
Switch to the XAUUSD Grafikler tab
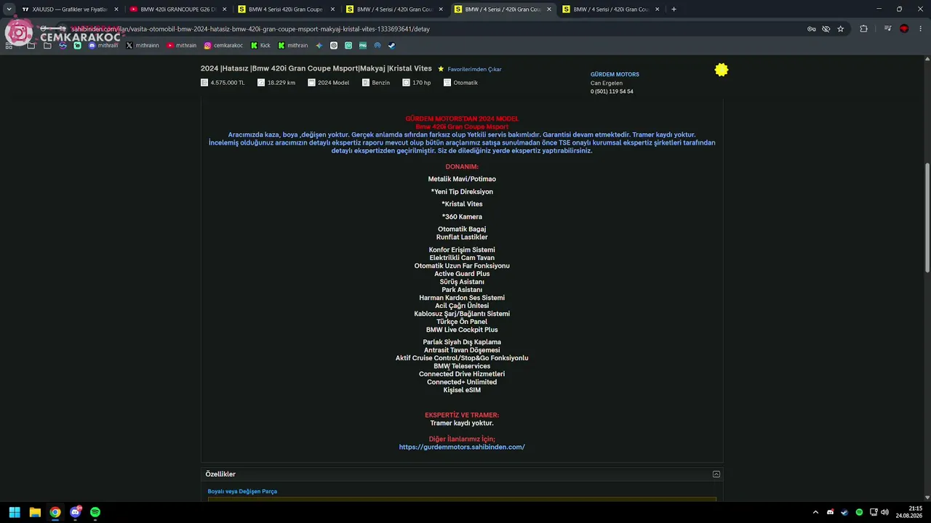coord(70,9)
